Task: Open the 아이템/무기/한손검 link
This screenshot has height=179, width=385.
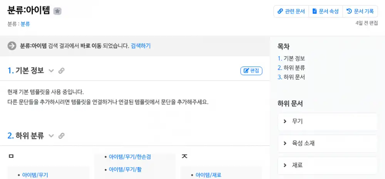Action: (130, 157)
